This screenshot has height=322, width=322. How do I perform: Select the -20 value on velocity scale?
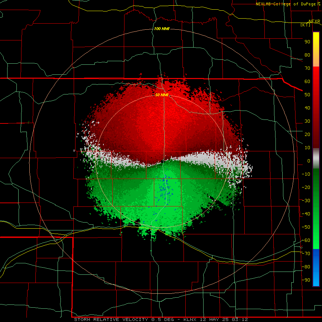point(306,187)
